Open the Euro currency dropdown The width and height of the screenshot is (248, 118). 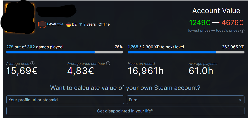185,100
